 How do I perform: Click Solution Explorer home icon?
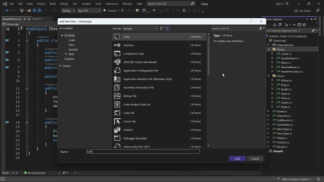tap(274, 25)
